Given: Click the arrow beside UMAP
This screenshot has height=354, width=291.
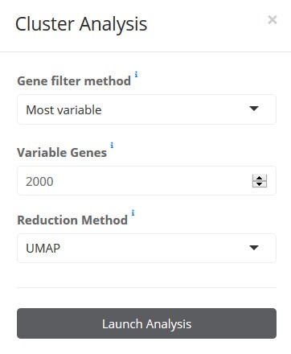Looking at the screenshot, I should pos(254,248).
